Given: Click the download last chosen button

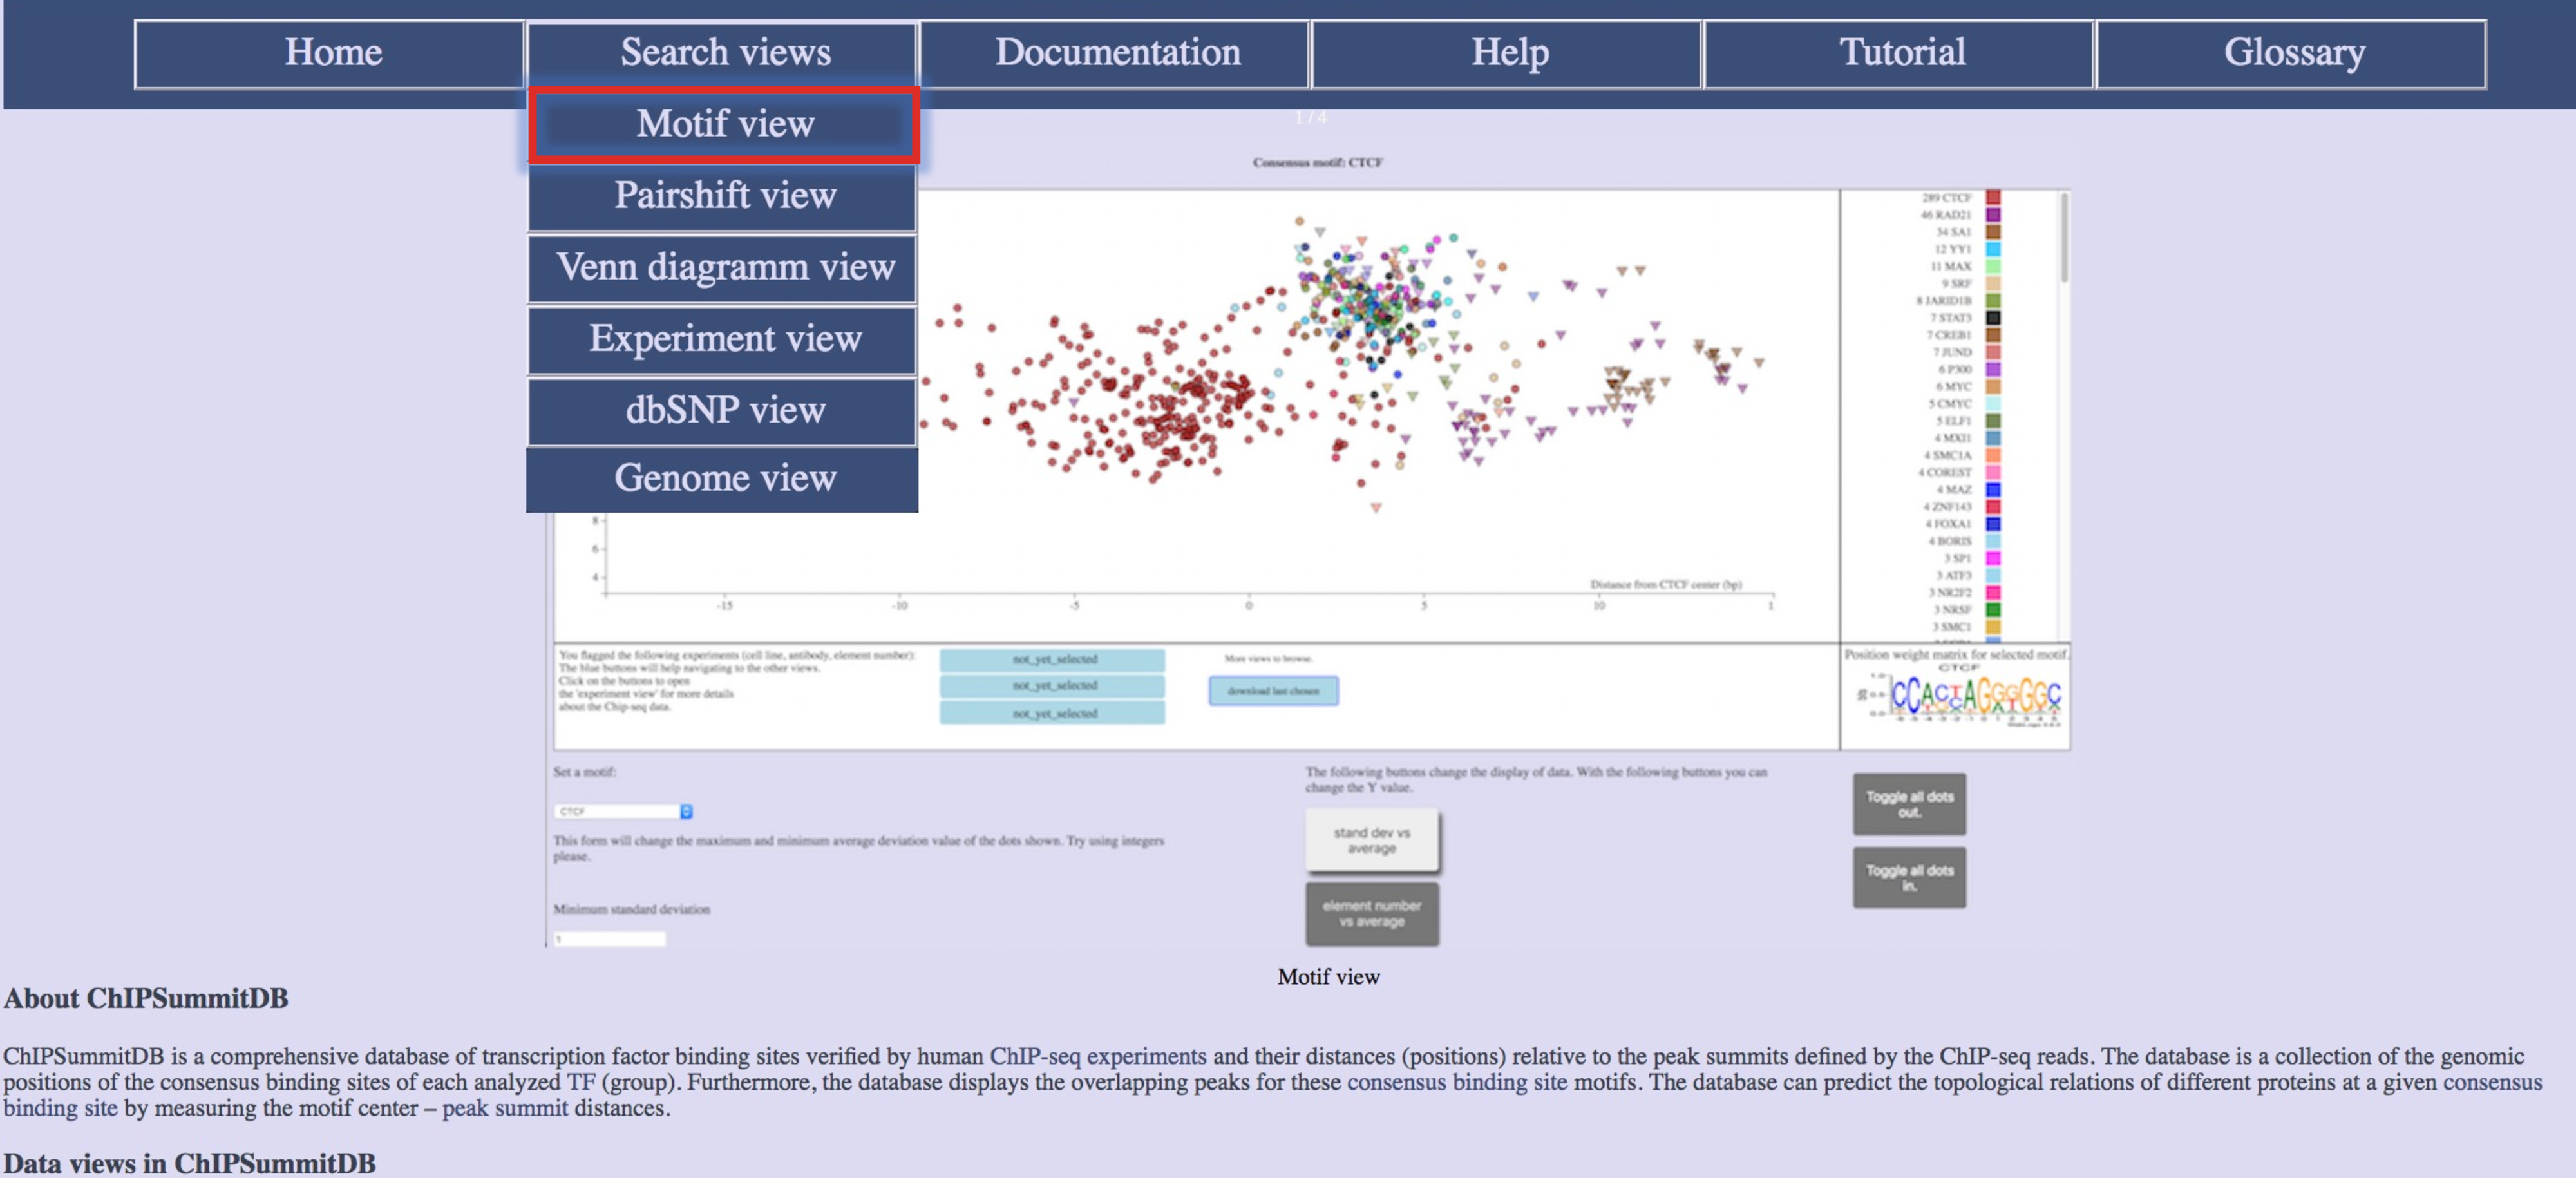Looking at the screenshot, I should [1273, 691].
